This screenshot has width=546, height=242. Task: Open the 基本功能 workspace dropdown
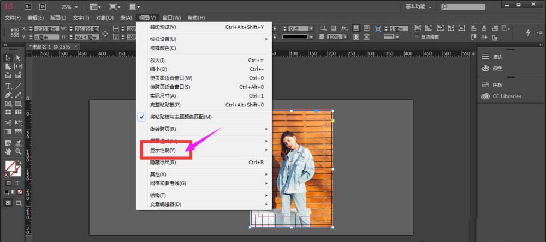(x=419, y=7)
